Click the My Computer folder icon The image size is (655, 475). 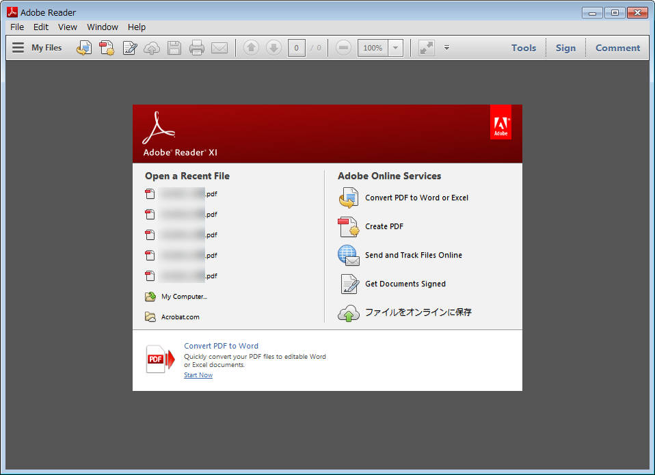pyautogui.click(x=150, y=297)
